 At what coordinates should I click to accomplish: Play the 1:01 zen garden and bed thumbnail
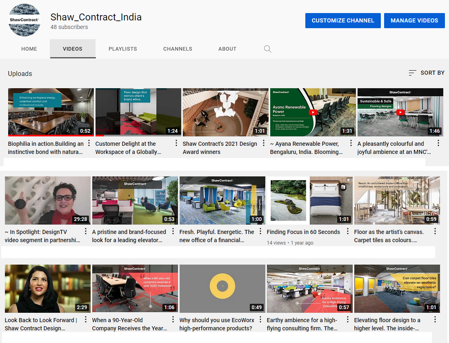[x=309, y=200]
